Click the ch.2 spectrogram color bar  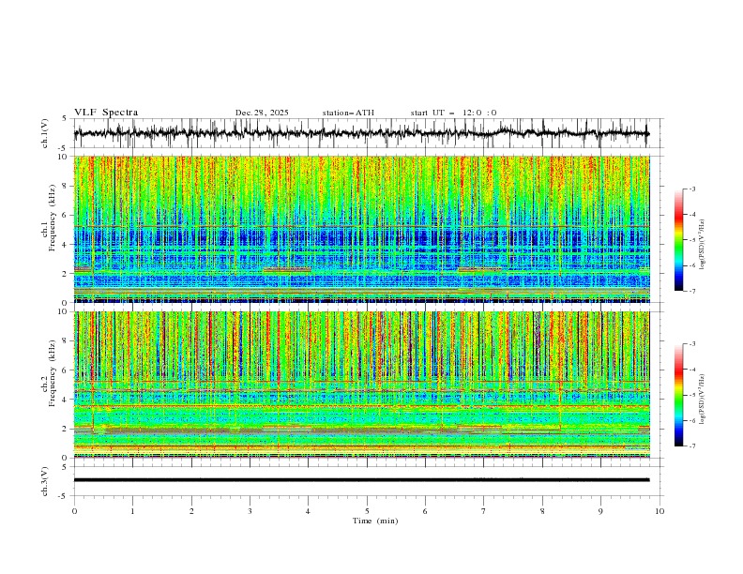tap(678, 395)
